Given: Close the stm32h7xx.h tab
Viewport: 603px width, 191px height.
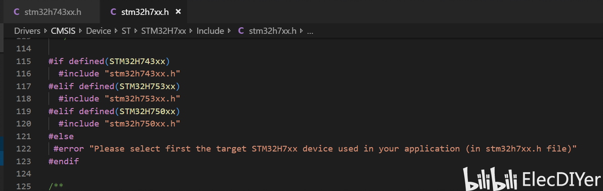Looking at the screenshot, I should [x=178, y=12].
